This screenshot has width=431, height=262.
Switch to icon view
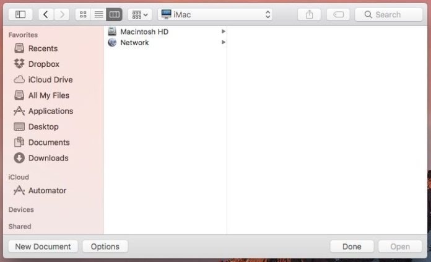83,15
